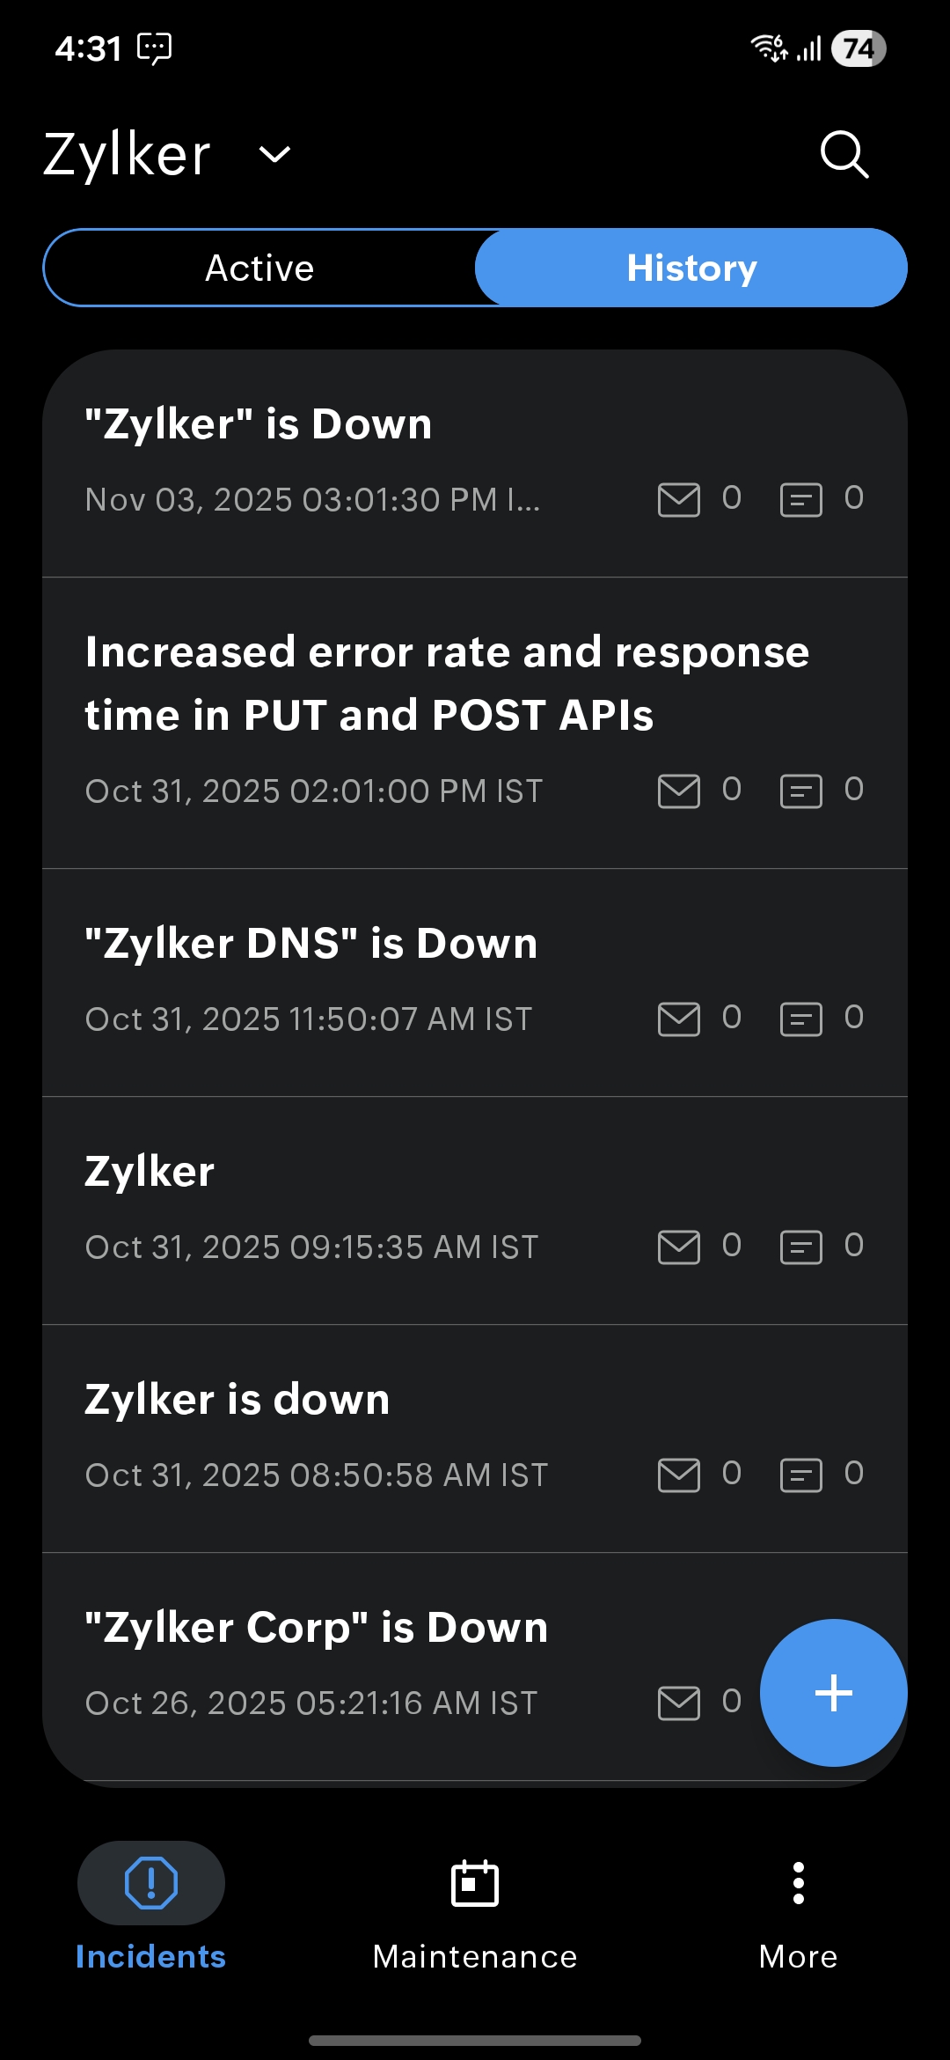Tap email icon on Zylker Corp incident
The height and width of the screenshot is (2060, 950).
click(x=679, y=1703)
